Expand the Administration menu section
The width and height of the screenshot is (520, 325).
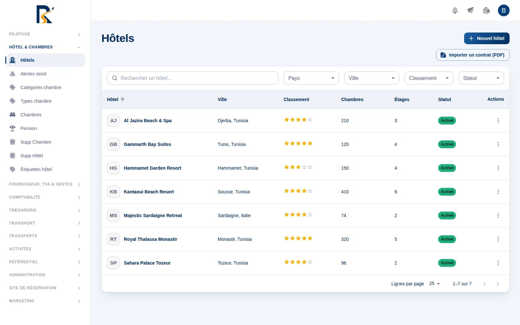[45, 275]
